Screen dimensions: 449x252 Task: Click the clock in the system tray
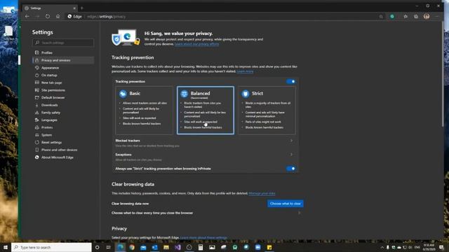point(429,247)
